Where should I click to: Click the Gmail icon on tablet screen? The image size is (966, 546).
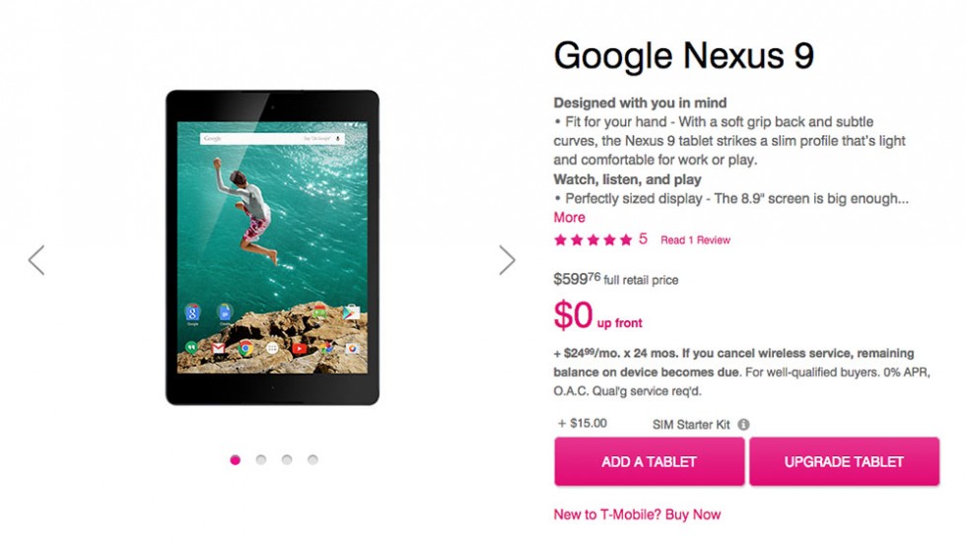(218, 348)
